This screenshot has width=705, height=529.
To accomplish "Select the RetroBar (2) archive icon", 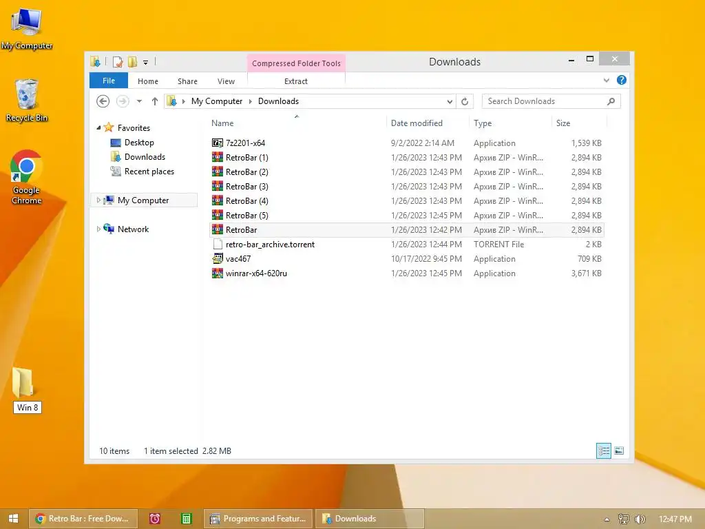I will click(218, 172).
